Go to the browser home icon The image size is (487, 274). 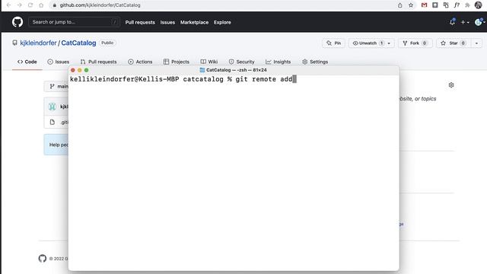(x=41, y=5)
